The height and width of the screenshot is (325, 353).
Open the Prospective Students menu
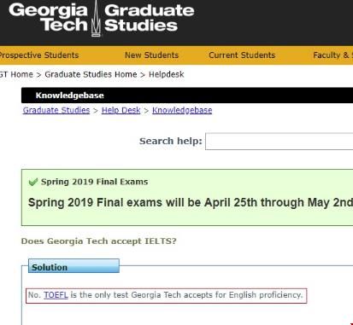(39, 55)
